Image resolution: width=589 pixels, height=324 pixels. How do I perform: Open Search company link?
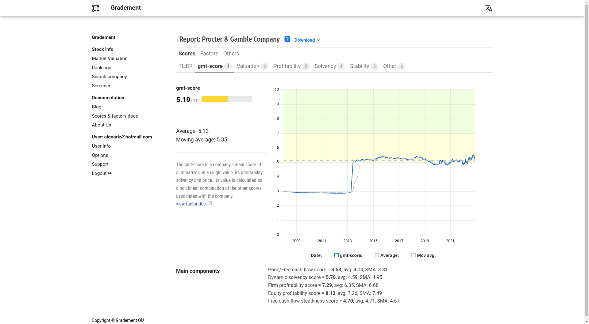(x=109, y=77)
